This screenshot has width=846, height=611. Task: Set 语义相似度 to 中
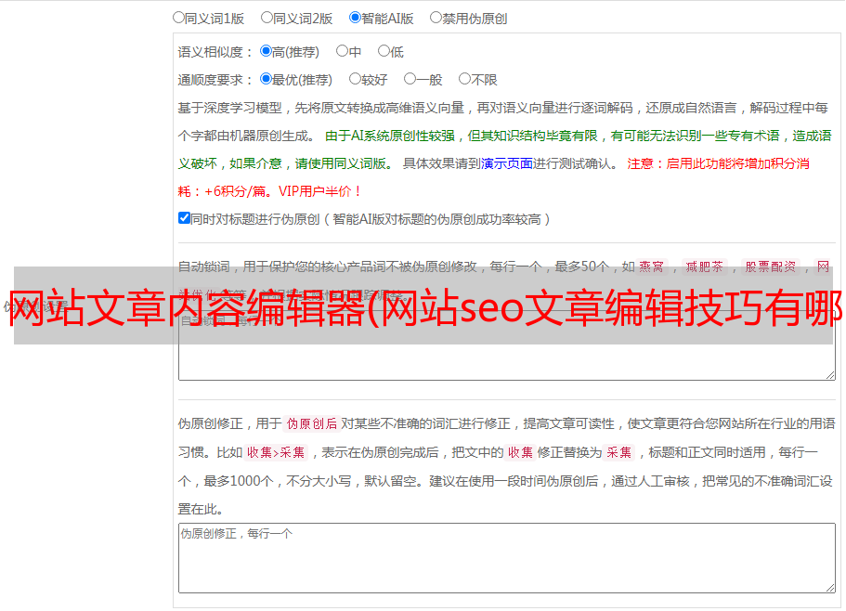pyautogui.click(x=342, y=51)
